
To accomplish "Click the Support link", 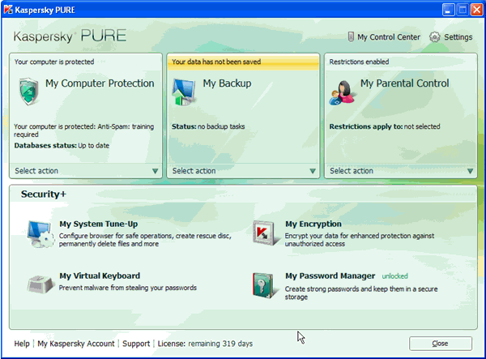I will [135, 344].
